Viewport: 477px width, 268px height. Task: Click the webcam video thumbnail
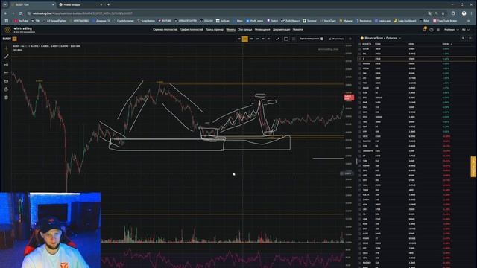51,230
